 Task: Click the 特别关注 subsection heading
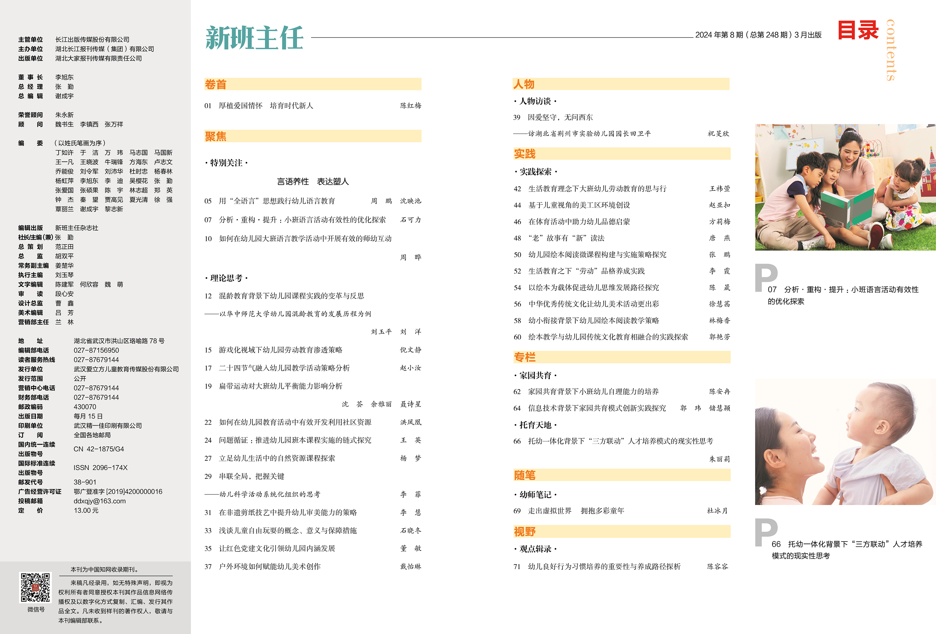pos(226,163)
